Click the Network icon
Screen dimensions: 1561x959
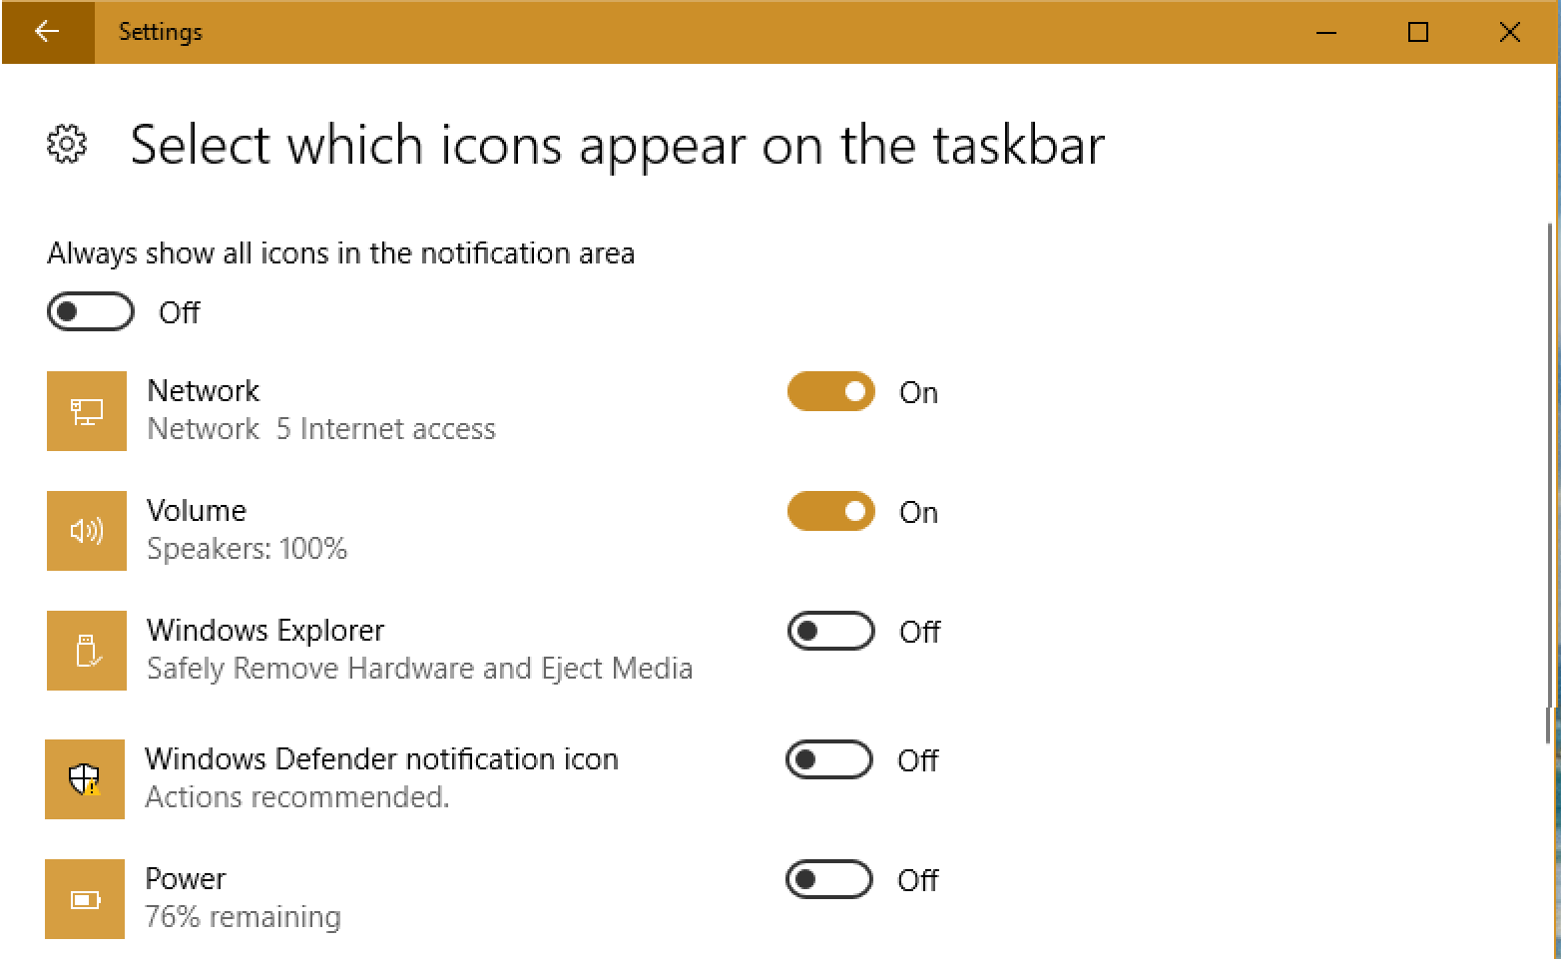click(x=87, y=411)
